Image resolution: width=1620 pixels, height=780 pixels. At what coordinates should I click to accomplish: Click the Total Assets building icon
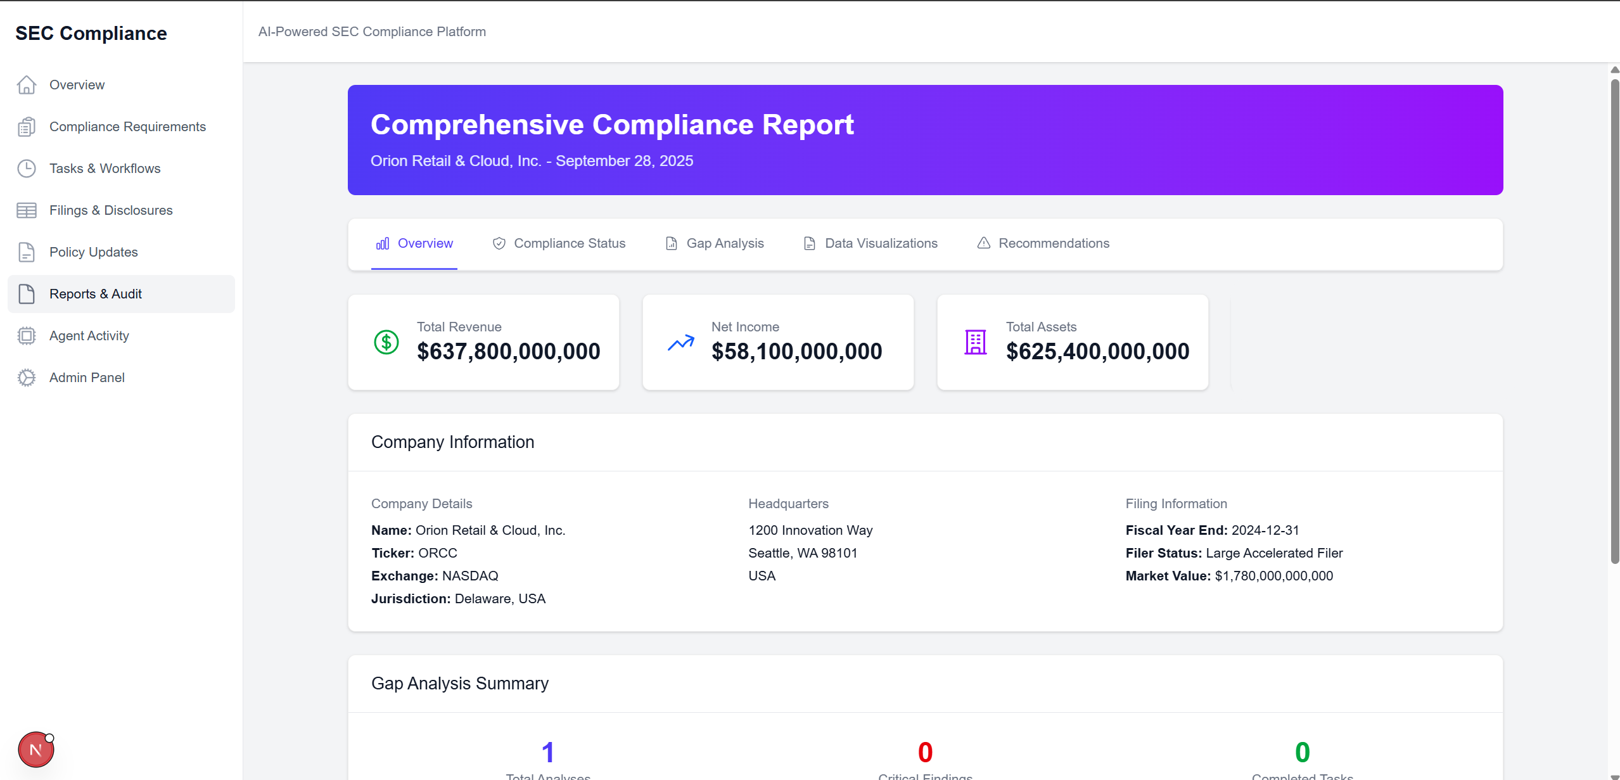[x=975, y=342]
